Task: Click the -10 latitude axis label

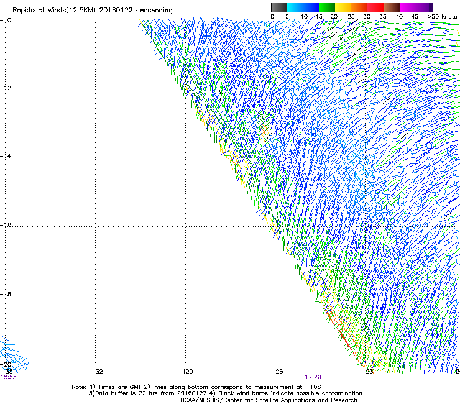Action: pos(6,21)
